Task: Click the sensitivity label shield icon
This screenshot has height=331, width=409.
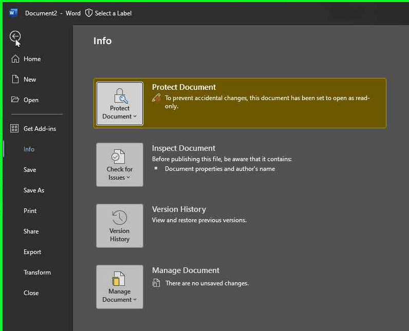Action: tap(89, 13)
